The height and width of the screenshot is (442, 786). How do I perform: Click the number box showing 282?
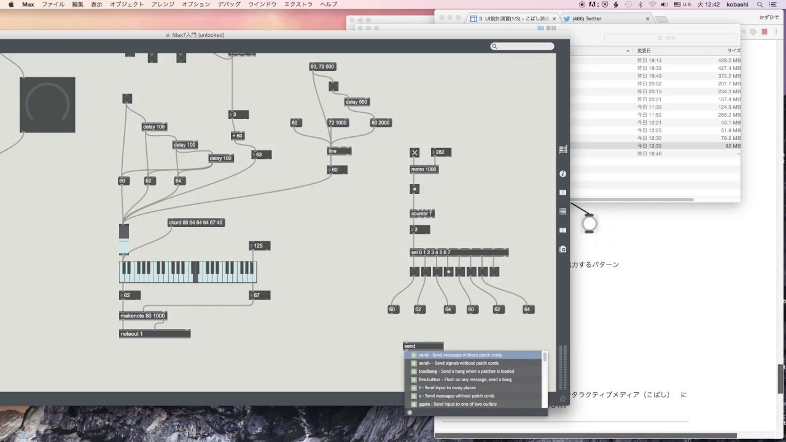point(441,152)
